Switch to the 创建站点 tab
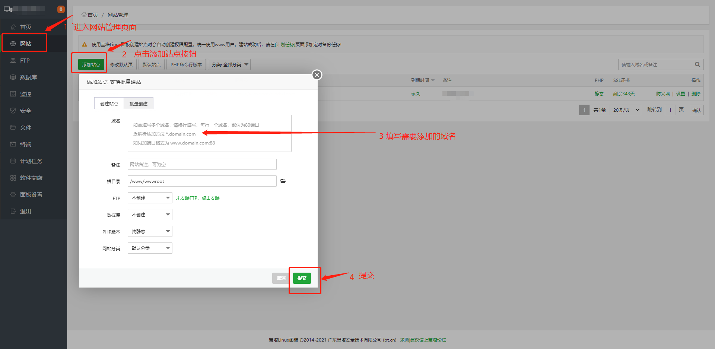The height and width of the screenshot is (349, 715). pyautogui.click(x=109, y=104)
